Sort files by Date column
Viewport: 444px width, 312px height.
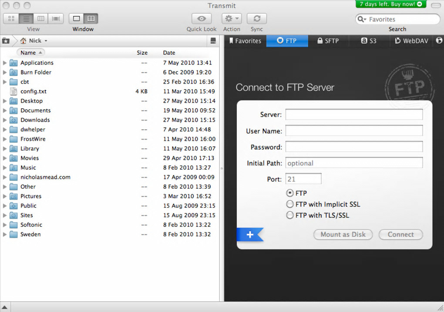point(169,53)
